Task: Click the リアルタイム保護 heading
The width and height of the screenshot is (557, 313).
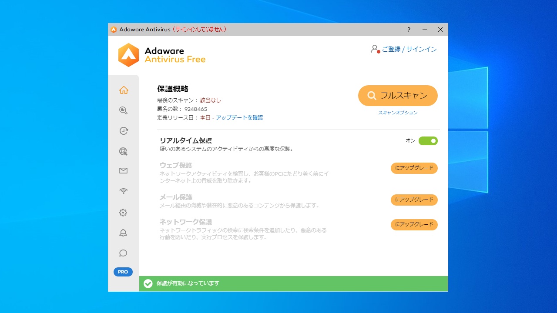Action: point(186,141)
